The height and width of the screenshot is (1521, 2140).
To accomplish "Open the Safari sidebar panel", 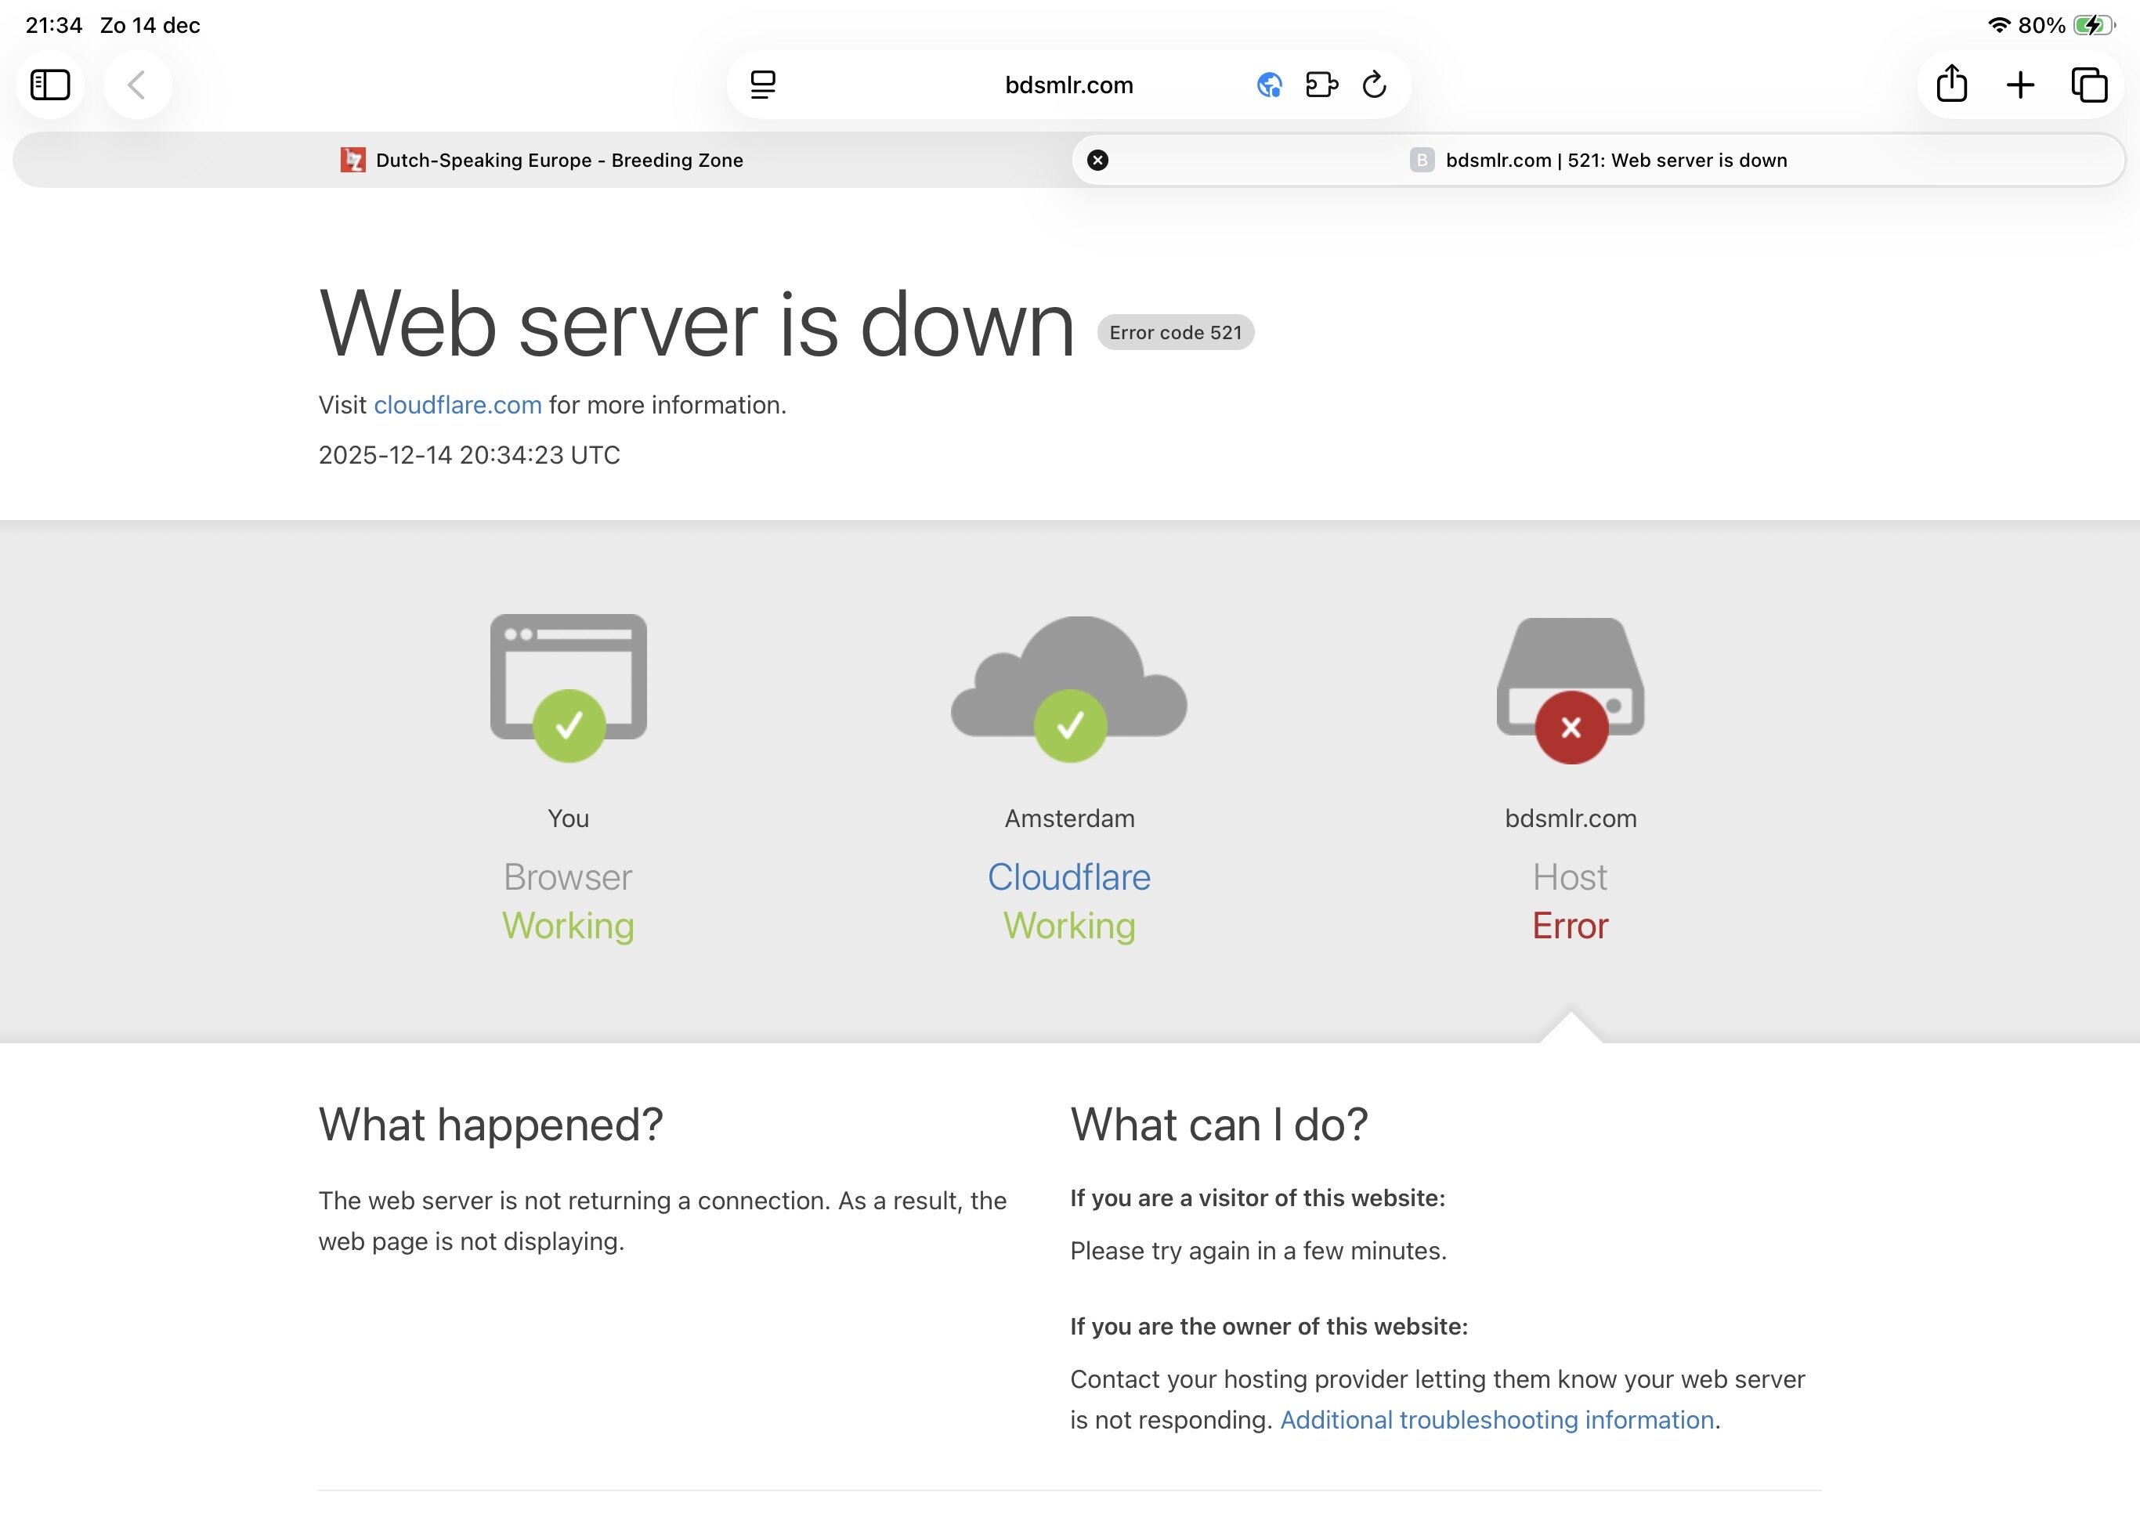I will [51, 85].
